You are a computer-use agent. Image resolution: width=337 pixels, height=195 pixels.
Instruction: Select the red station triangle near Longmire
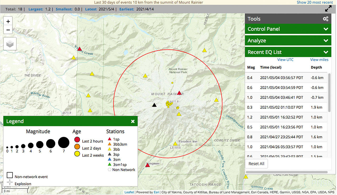click(x=147, y=165)
